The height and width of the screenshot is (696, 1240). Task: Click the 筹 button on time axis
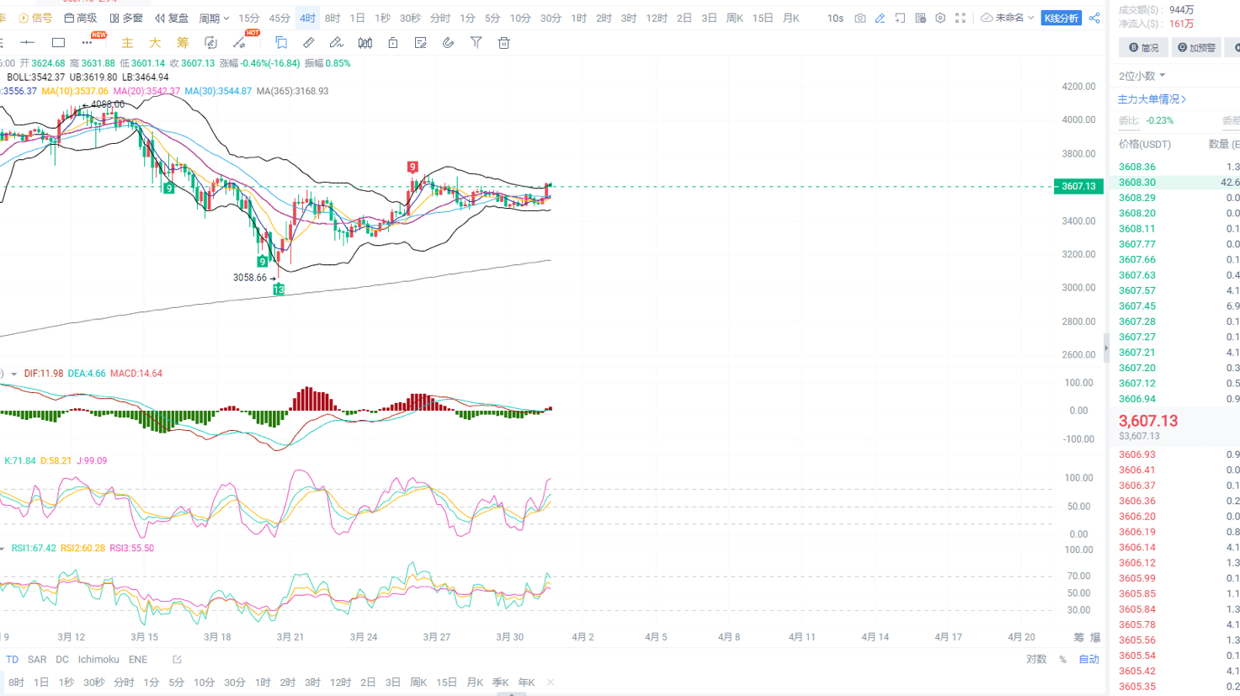pyautogui.click(x=1079, y=638)
